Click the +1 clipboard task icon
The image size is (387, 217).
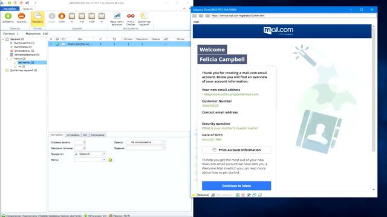click(72, 16)
